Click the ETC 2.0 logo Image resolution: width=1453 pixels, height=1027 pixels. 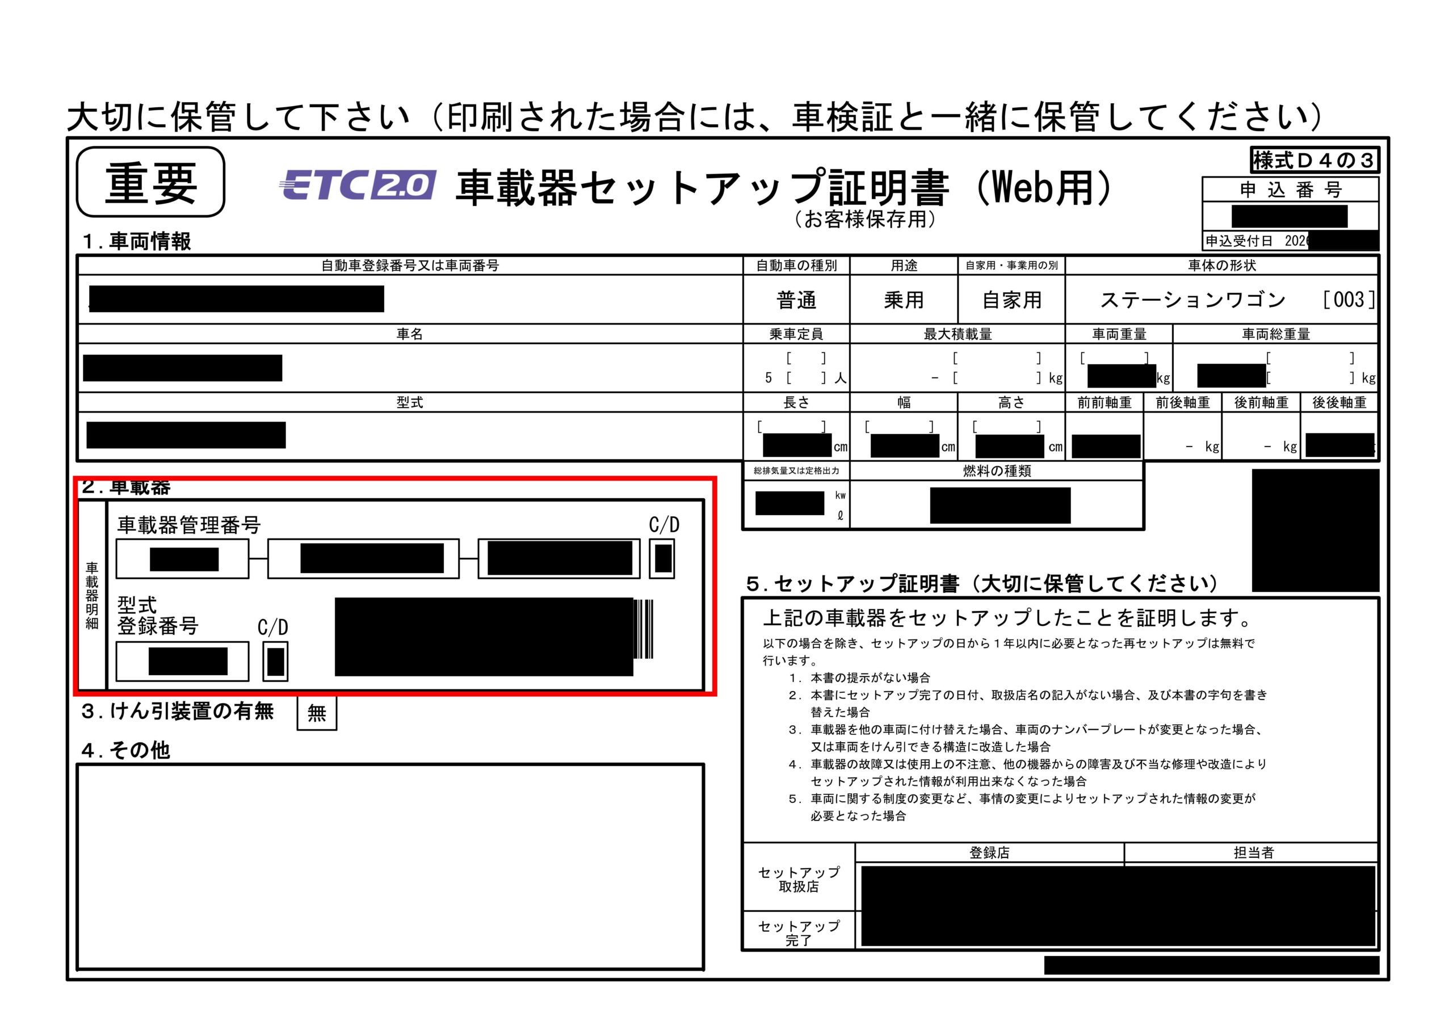358,185
